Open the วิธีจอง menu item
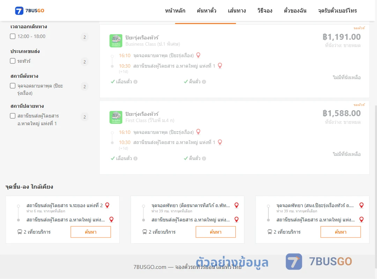This screenshot has height=279, width=377. (265, 10)
